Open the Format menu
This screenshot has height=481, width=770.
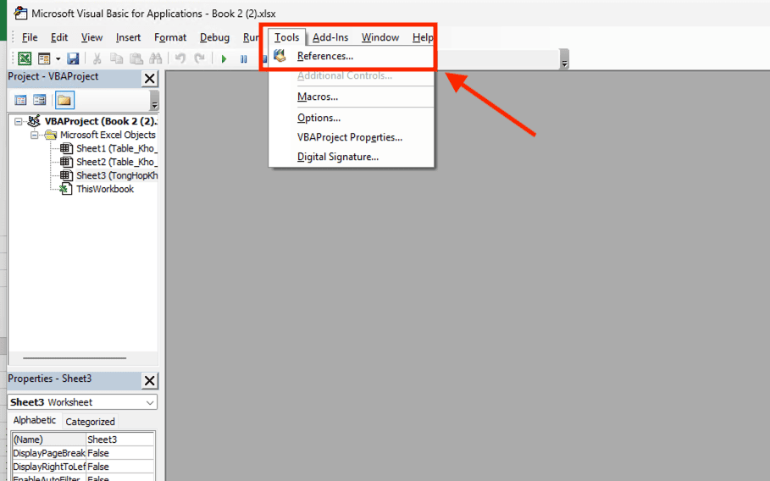(x=170, y=37)
